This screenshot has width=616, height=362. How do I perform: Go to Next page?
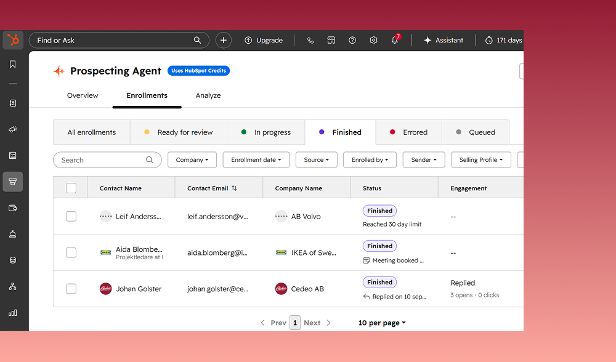tap(317, 323)
